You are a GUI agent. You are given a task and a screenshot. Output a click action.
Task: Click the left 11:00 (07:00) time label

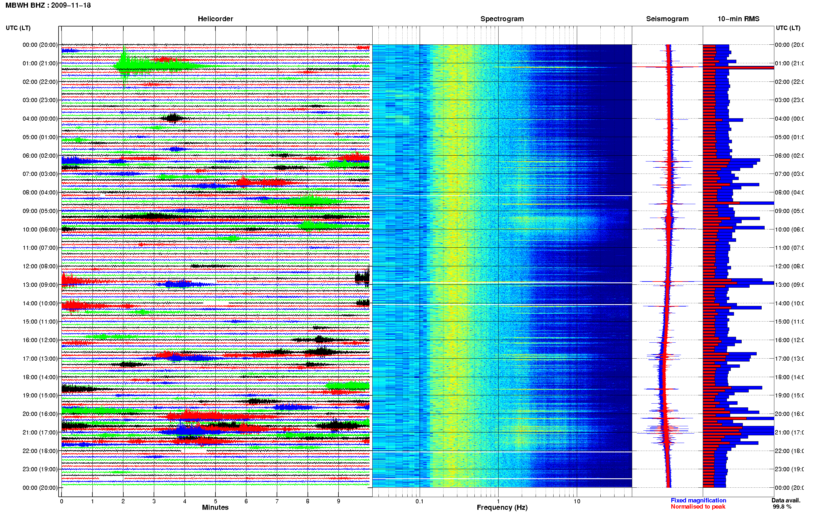(40, 248)
